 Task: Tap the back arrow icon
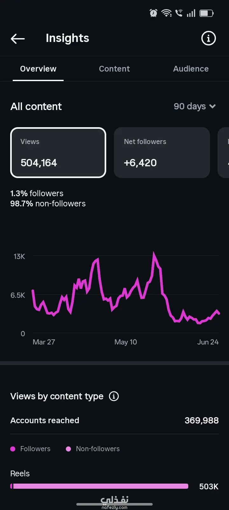(18, 39)
